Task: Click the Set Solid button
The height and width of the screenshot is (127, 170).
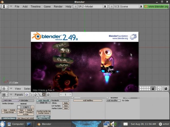Action: coord(30,118)
